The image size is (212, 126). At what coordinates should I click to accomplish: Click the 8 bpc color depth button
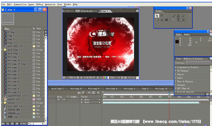(23, 123)
